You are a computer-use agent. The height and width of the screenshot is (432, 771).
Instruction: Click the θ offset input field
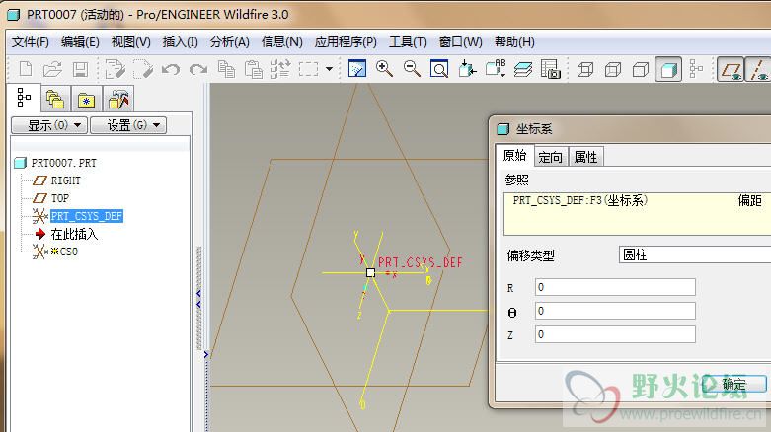[x=615, y=311]
